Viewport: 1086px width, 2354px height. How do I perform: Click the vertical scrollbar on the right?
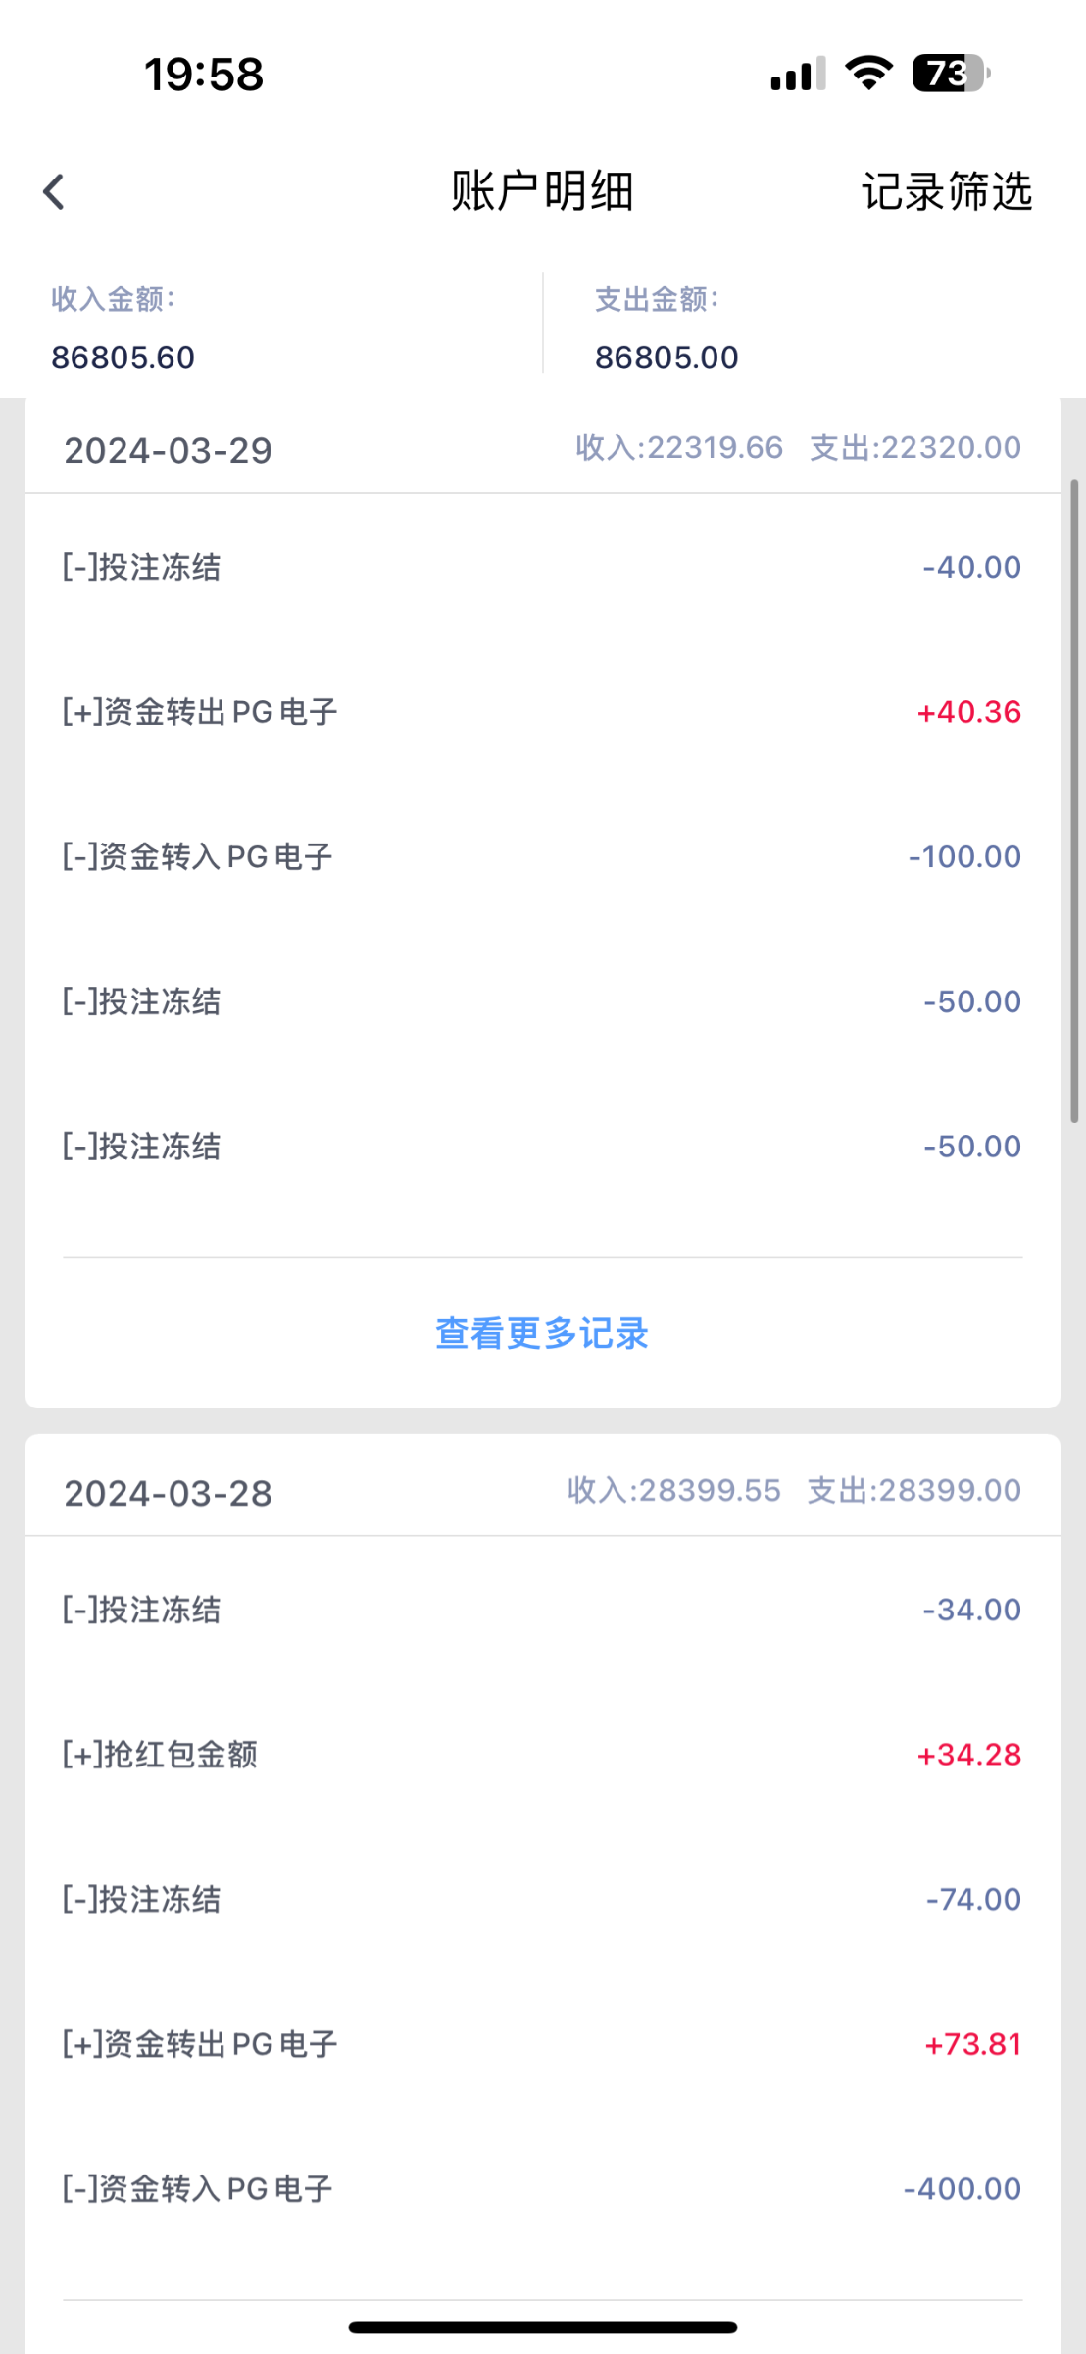1074,800
